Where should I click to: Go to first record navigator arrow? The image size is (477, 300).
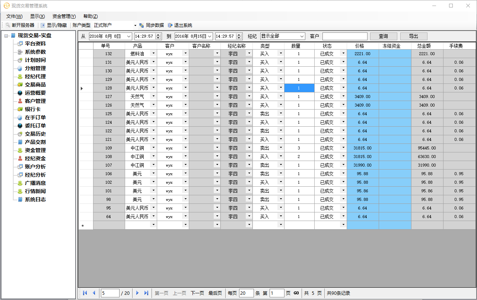coord(85,293)
